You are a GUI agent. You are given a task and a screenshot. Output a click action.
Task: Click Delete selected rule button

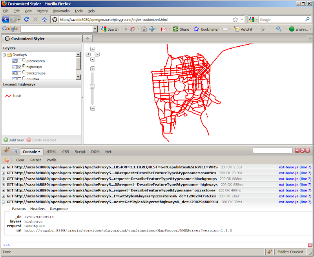pyautogui.click(x=41, y=140)
